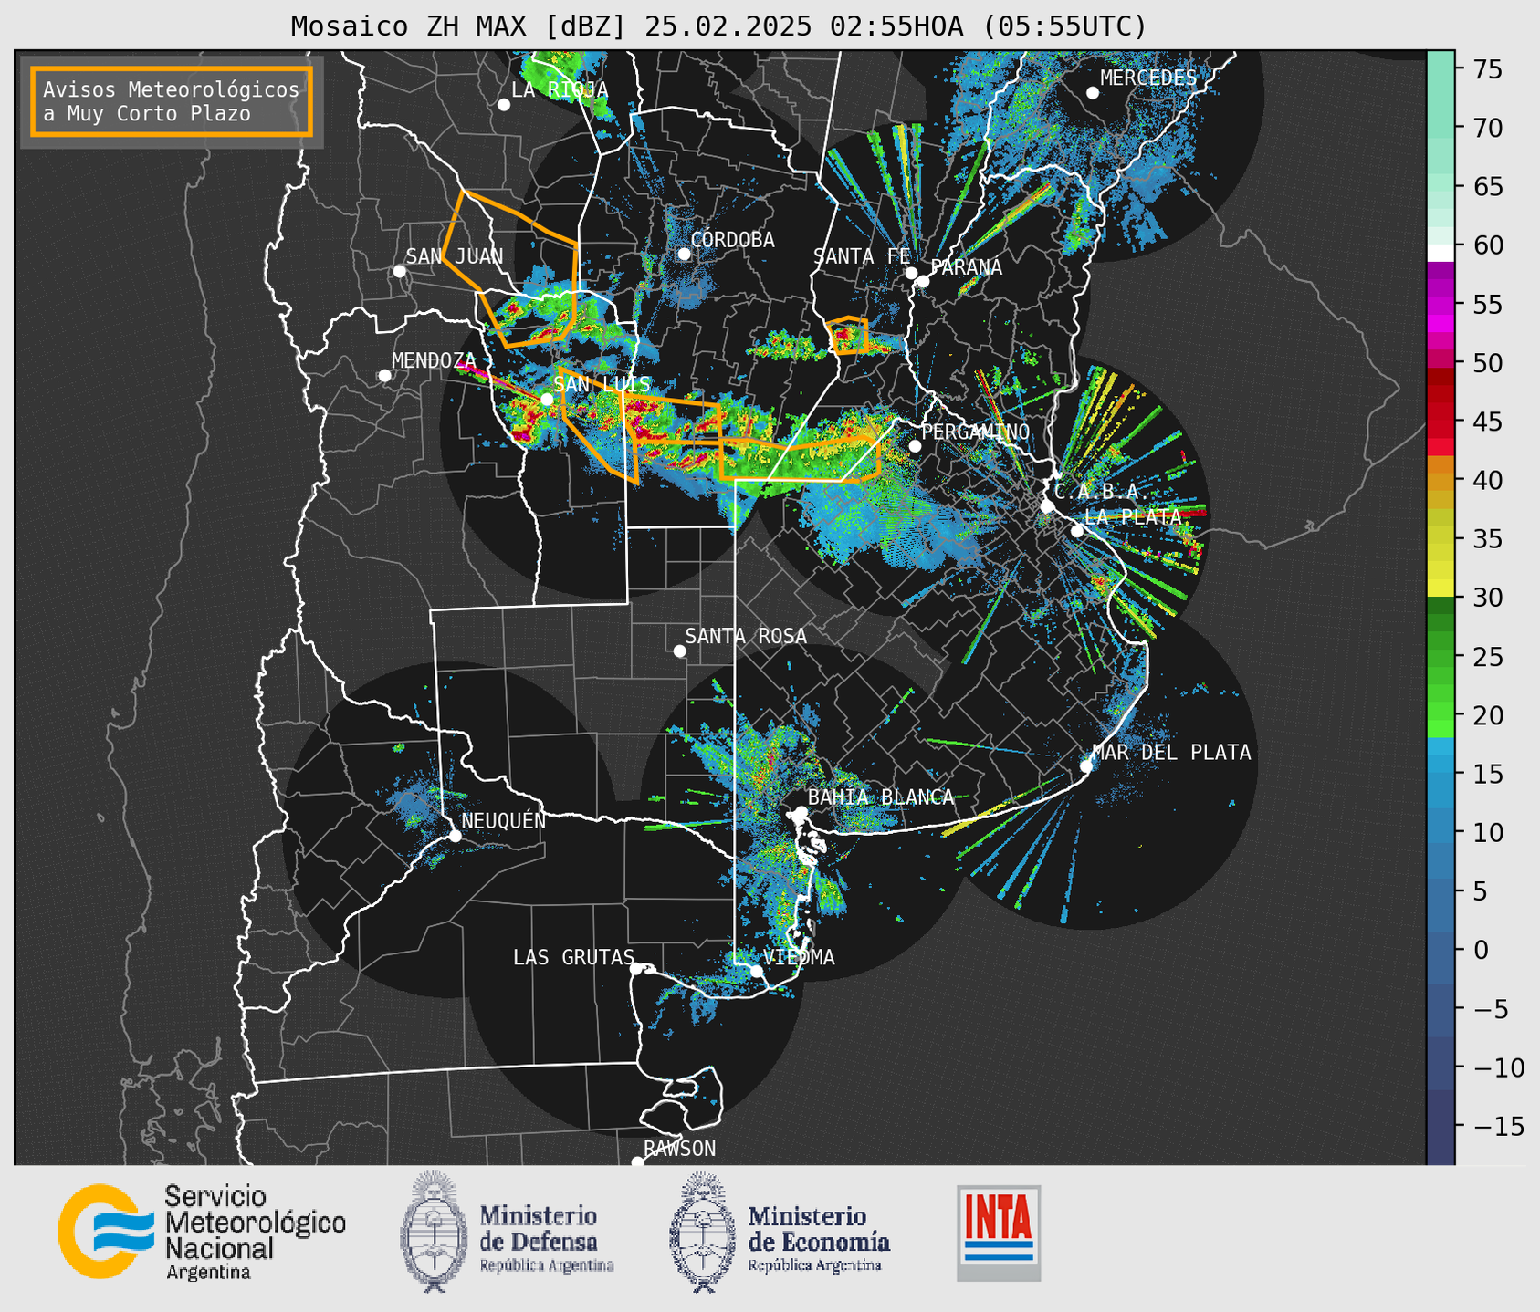Viewport: 1540px width, 1312px height.
Task: Click the C.A.B.A. city marker
Action: (x=1048, y=506)
